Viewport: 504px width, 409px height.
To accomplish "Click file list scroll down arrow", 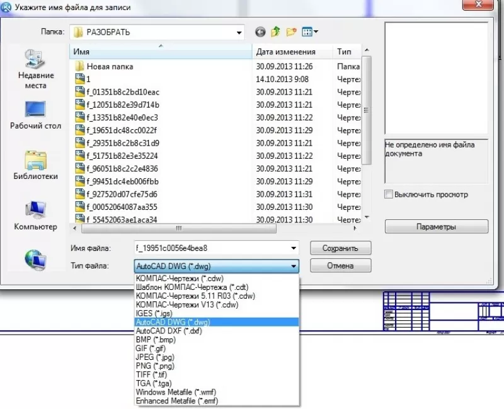I will point(367,217).
